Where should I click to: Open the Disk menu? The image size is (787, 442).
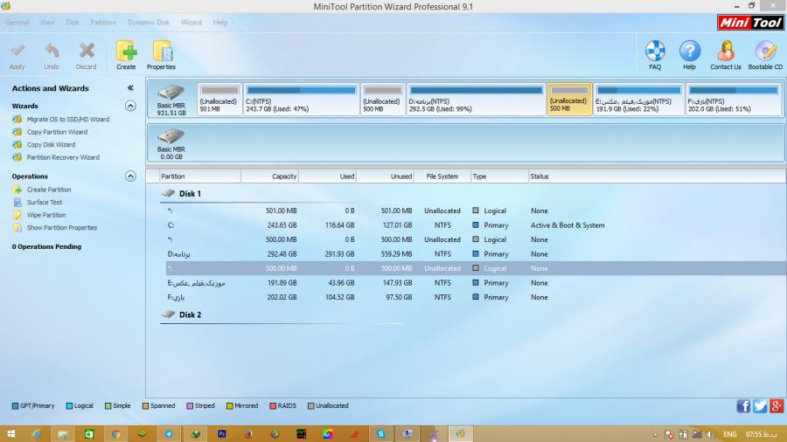point(73,23)
